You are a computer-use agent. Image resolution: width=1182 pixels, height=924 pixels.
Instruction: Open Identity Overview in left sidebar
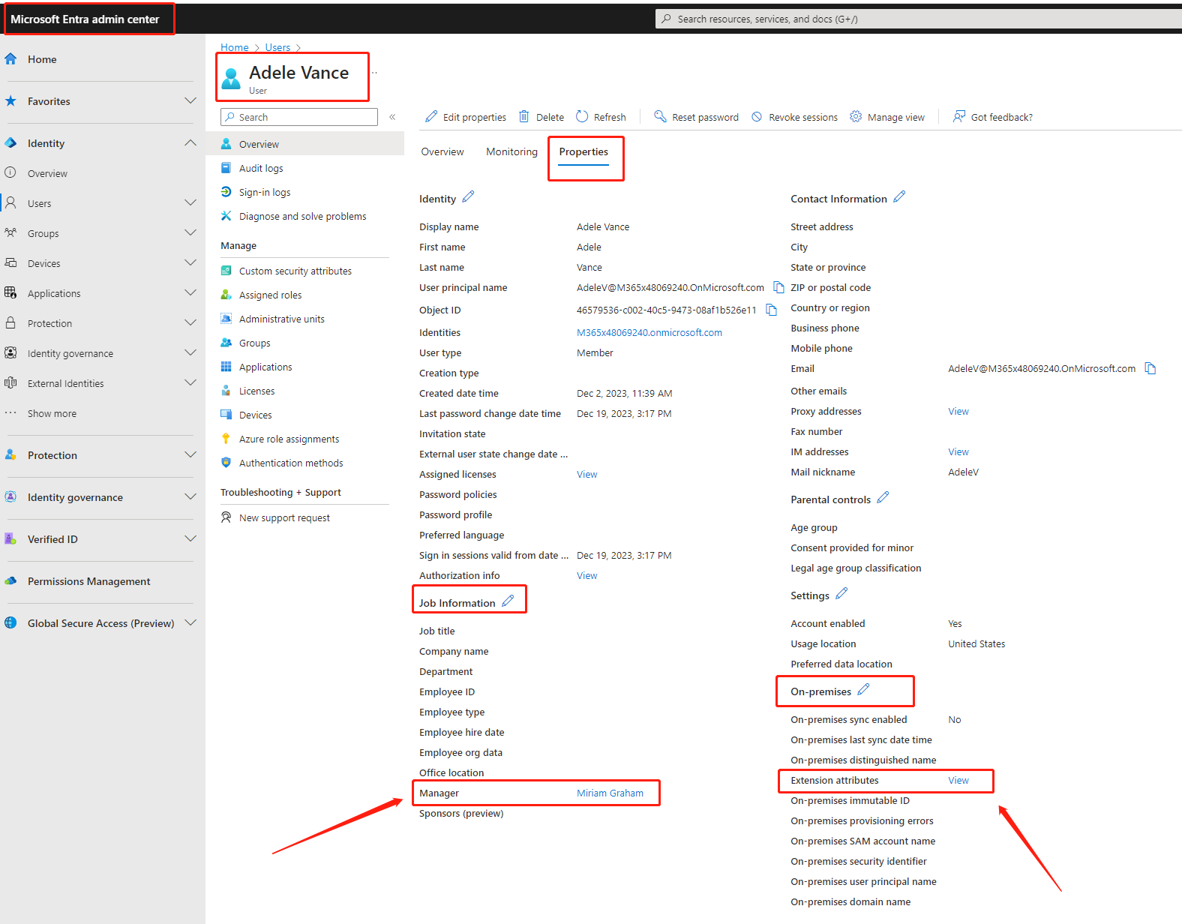(x=47, y=173)
